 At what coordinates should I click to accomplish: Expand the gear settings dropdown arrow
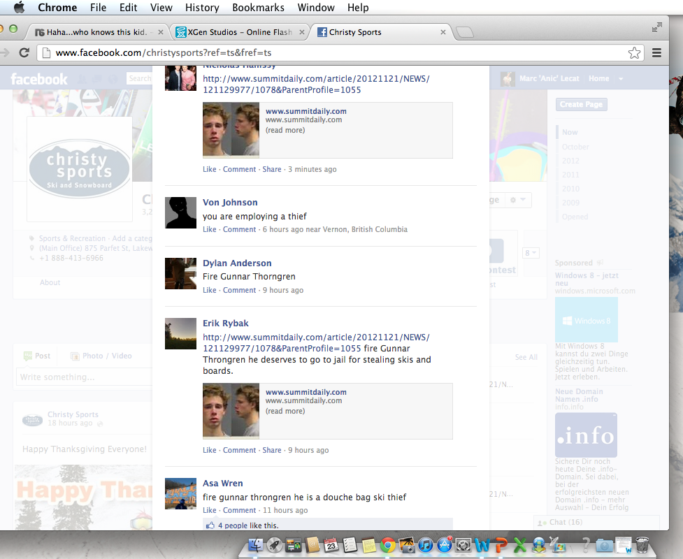524,199
